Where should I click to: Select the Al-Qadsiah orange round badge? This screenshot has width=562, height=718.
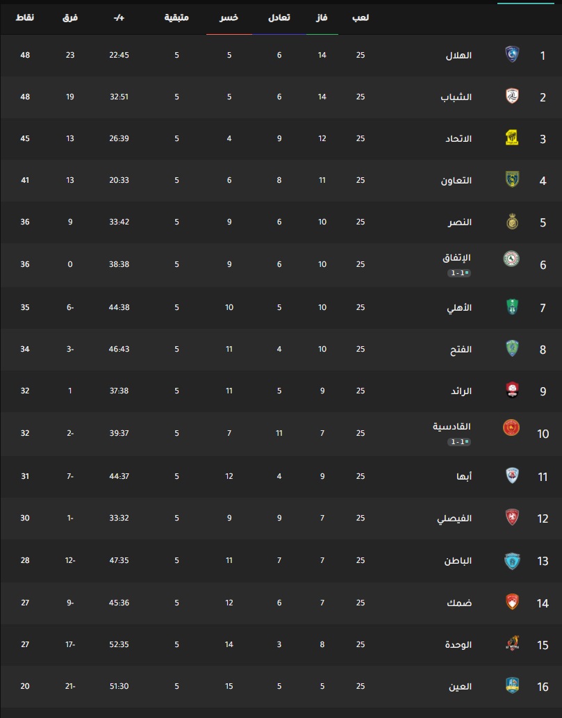coord(511,427)
